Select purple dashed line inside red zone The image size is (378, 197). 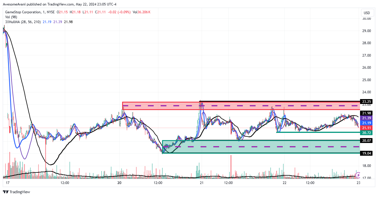[241, 106]
